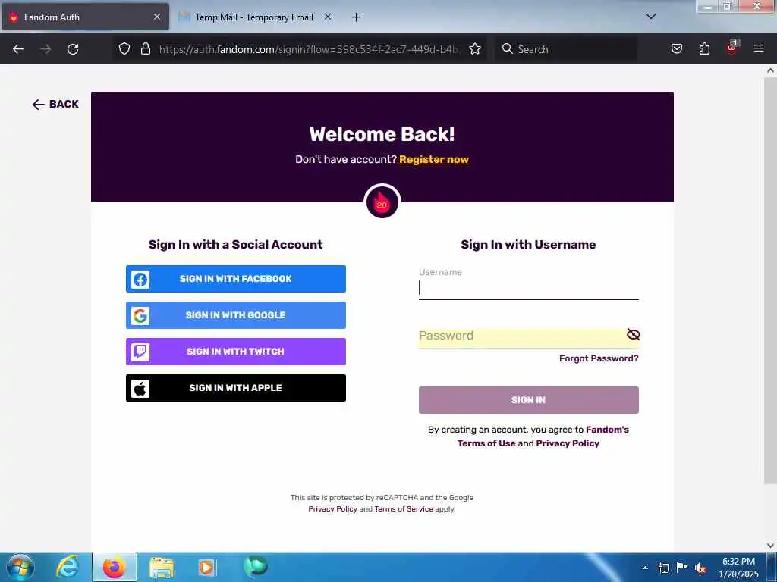Close the Temp Mail tab
777x582 pixels.
(x=328, y=17)
